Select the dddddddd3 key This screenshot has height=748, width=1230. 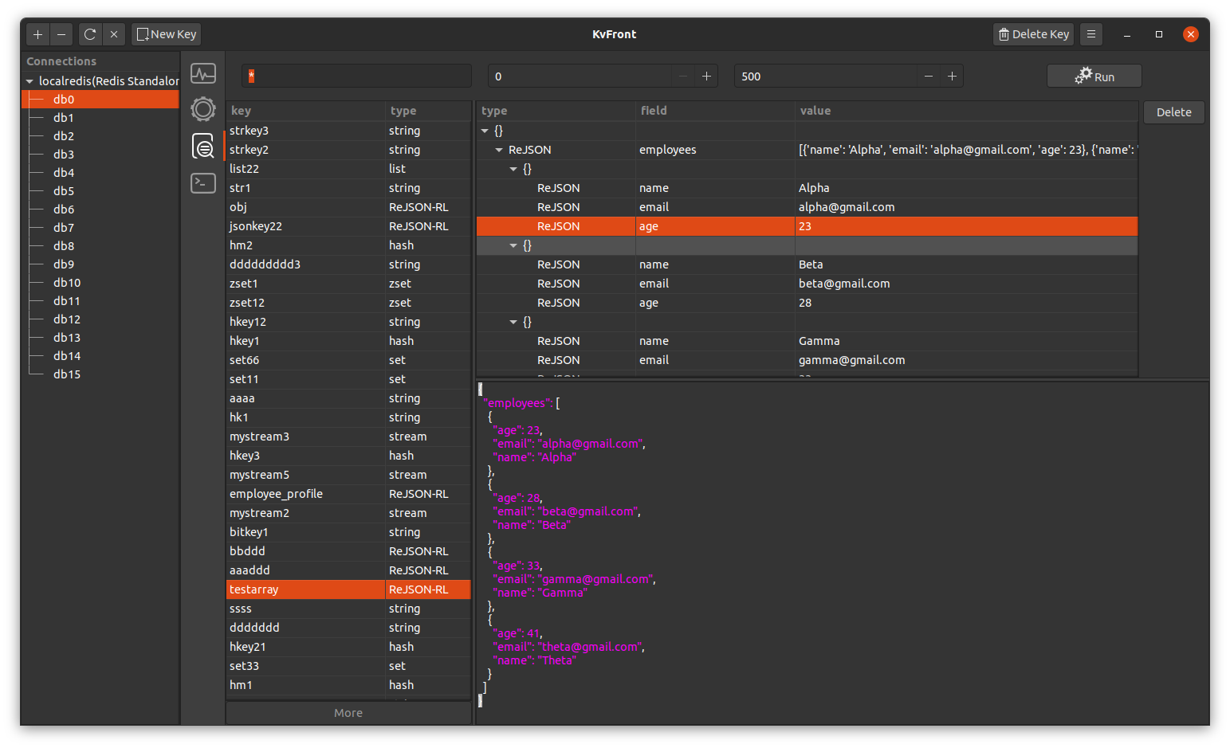click(348, 264)
